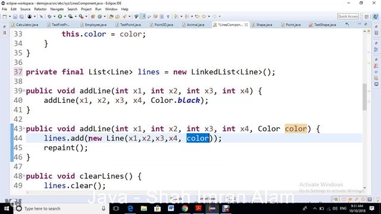Switch to the TestPoint.java tab
The image size is (381, 214).
(129, 25)
